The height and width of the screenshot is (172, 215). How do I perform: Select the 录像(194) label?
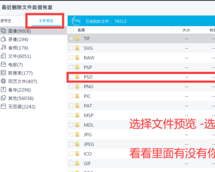pyautogui.click(x=18, y=40)
